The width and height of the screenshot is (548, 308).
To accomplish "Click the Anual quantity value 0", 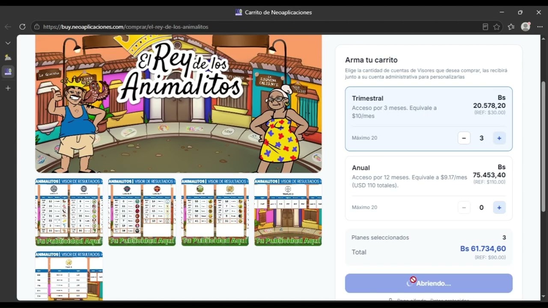I will click(x=482, y=207).
